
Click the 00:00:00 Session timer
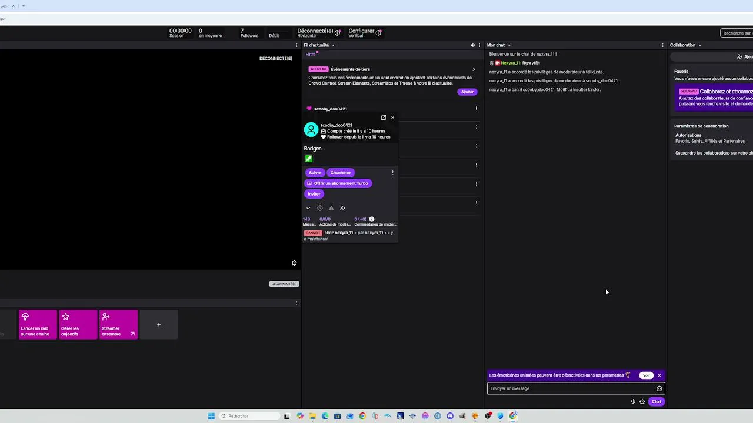point(180,33)
